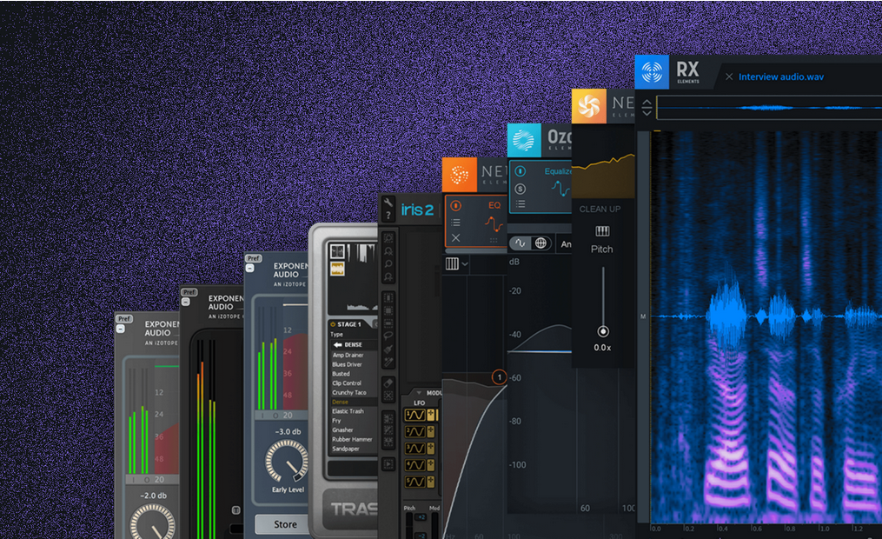Image resolution: width=882 pixels, height=539 pixels.
Task: Choose Clip Control from Trash type list
Action: tap(347, 383)
